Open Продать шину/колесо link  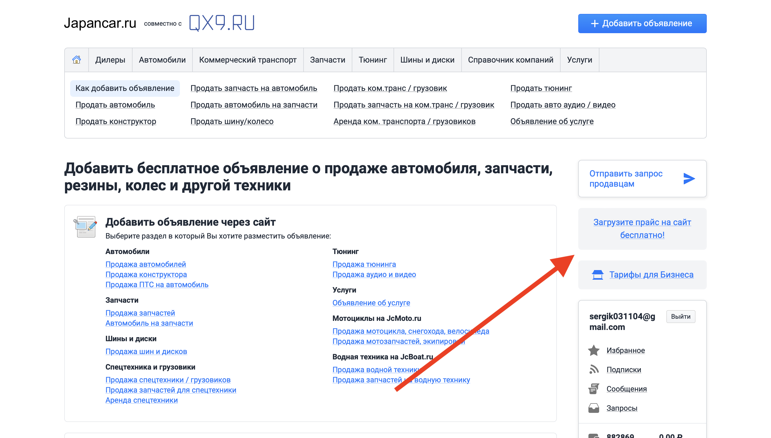tap(232, 121)
